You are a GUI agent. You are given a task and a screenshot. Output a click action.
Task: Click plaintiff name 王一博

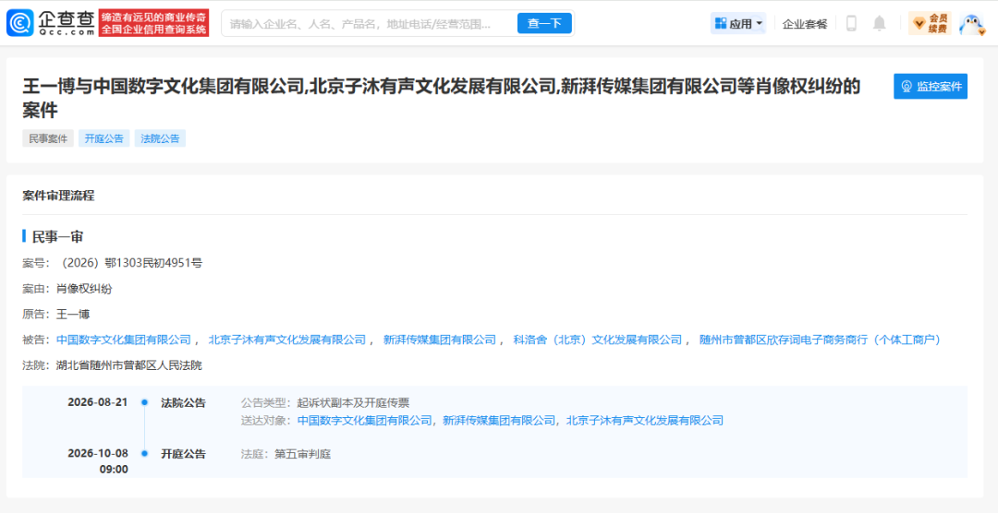73,314
